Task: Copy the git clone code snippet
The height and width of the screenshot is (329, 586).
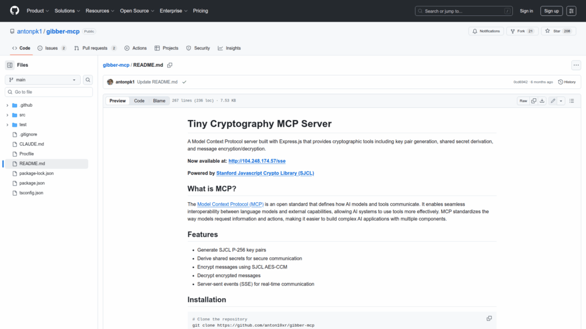Action: pos(489,318)
